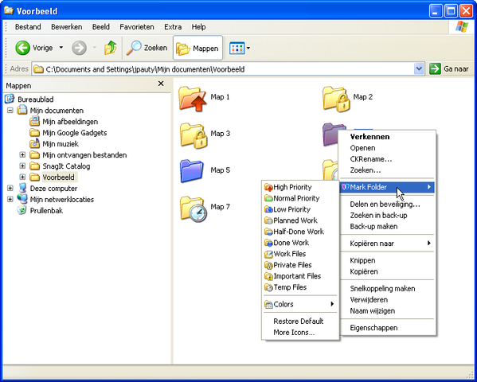Click the Zoeken magnifier icon
477x382 pixels.
click(x=134, y=48)
